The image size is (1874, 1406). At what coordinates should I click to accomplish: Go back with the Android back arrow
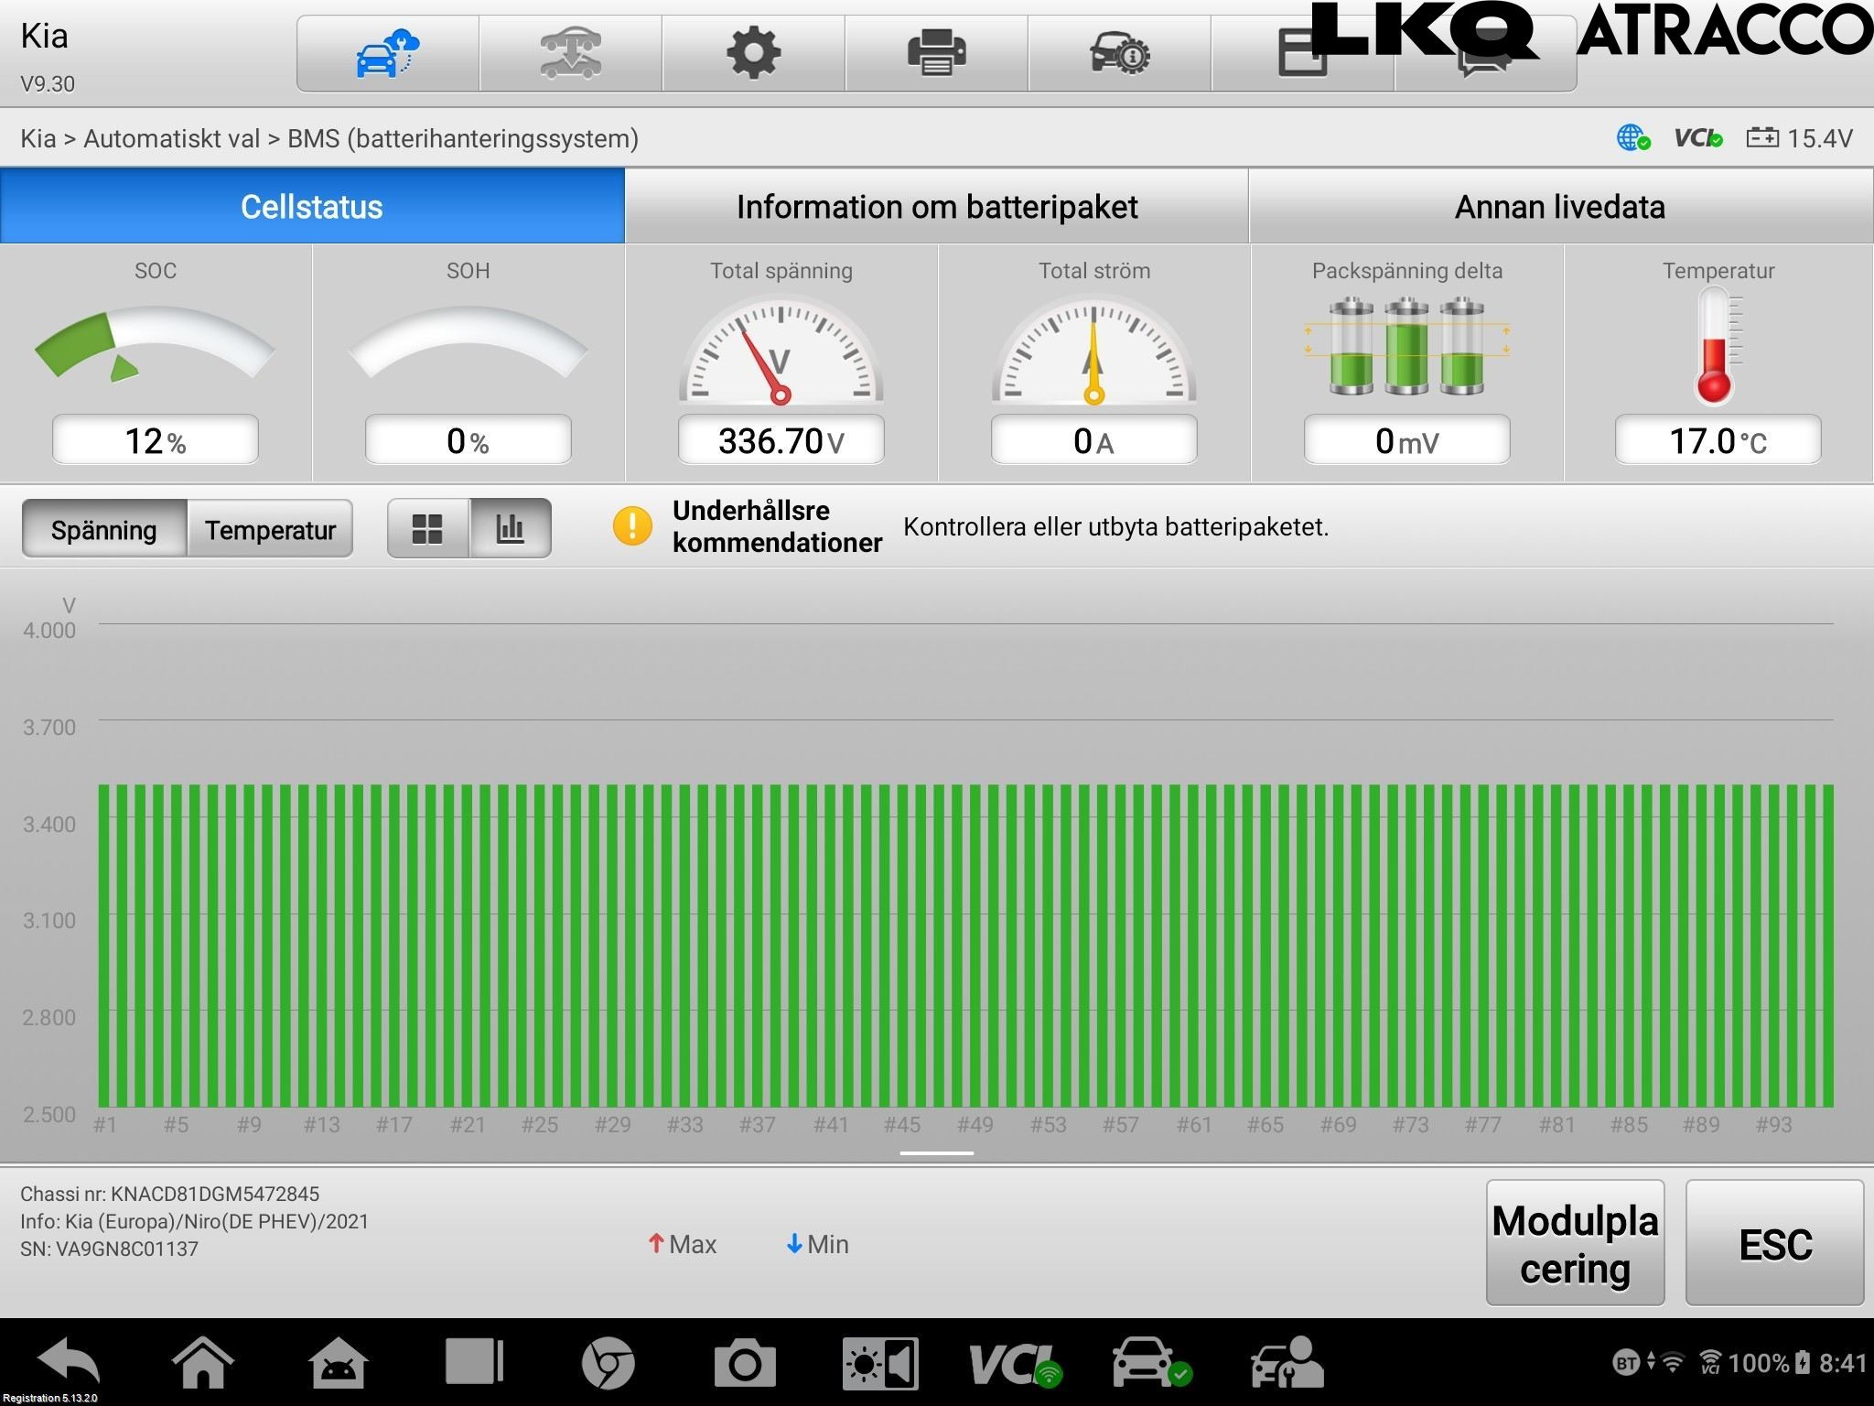(70, 1361)
